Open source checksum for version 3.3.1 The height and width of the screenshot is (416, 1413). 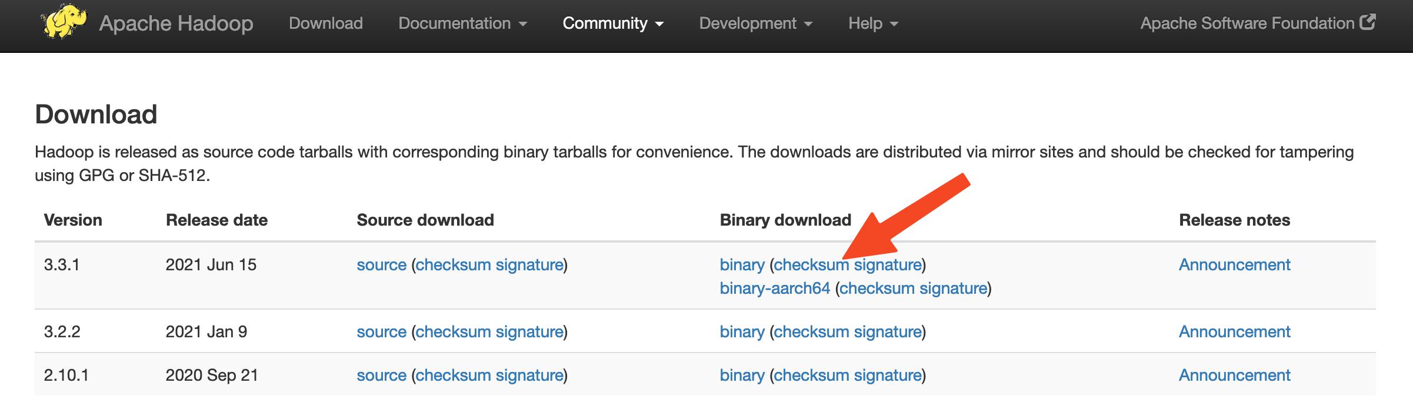click(453, 265)
